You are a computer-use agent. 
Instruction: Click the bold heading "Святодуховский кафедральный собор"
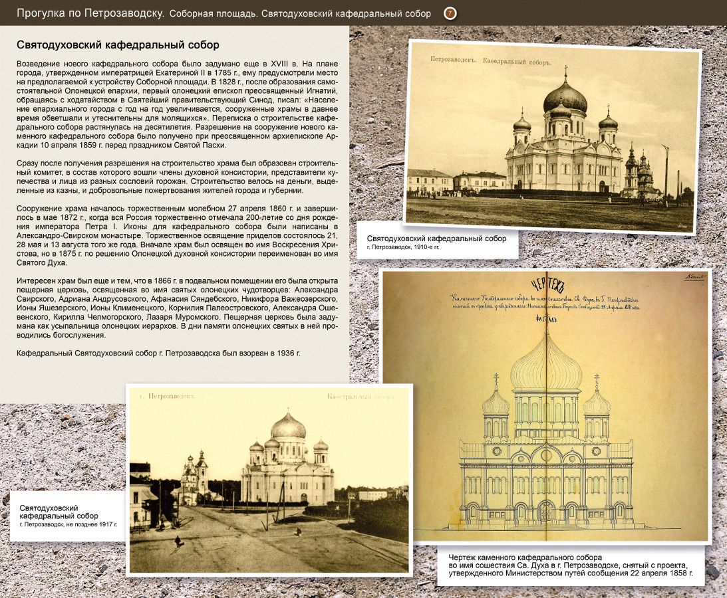[118, 45]
